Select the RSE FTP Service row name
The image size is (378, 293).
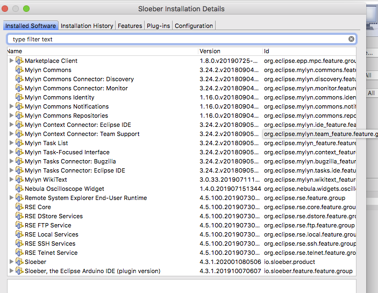(48, 226)
